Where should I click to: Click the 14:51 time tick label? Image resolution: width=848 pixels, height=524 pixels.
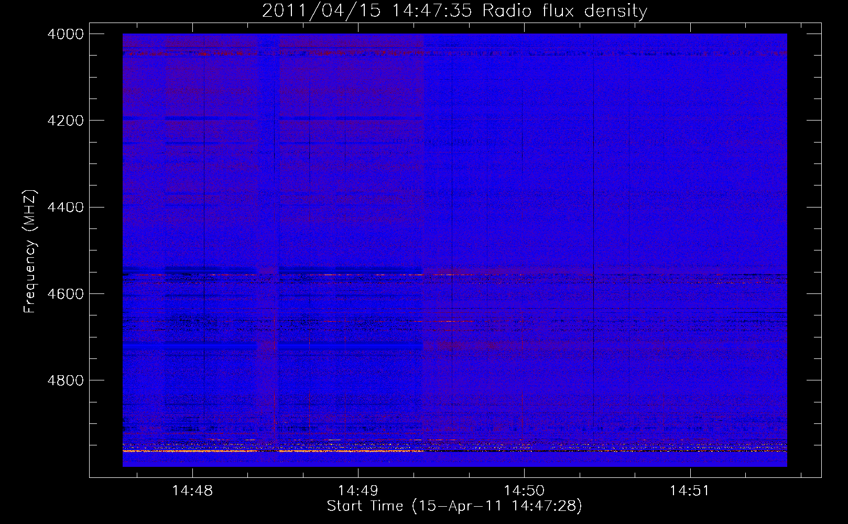pyautogui.click(x=690, y=491)
